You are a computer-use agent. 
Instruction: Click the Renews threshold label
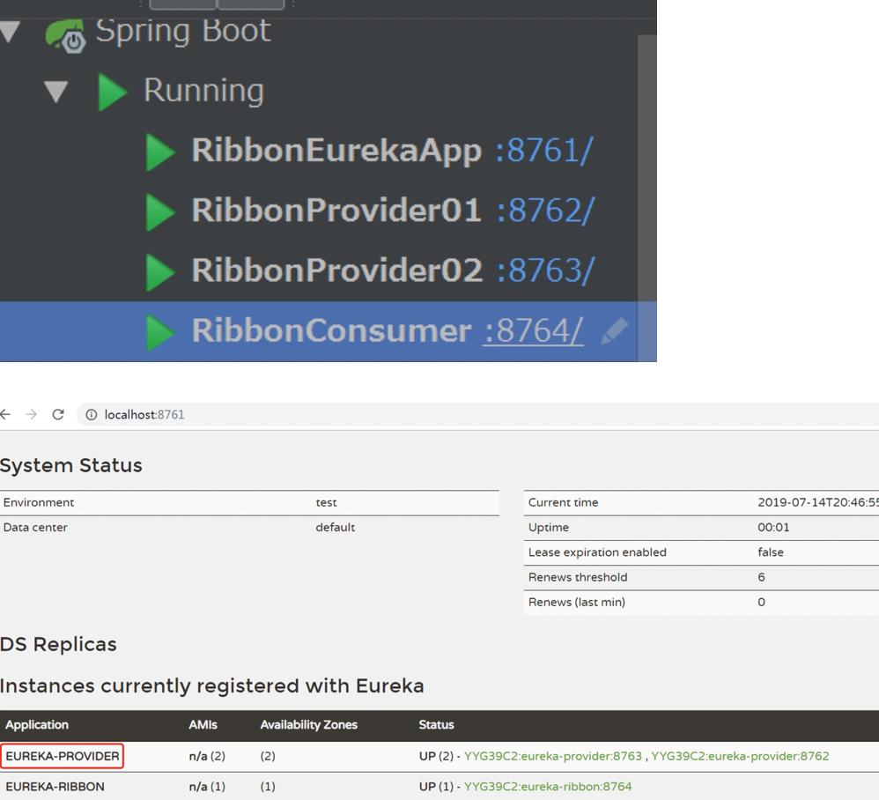(578, 577)
